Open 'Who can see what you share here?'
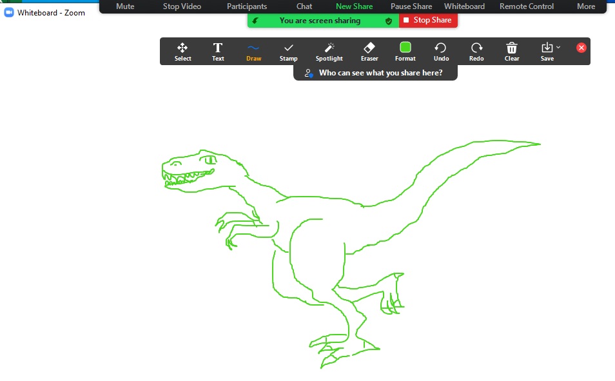This screenshot has height=381, width=615. 375,73
